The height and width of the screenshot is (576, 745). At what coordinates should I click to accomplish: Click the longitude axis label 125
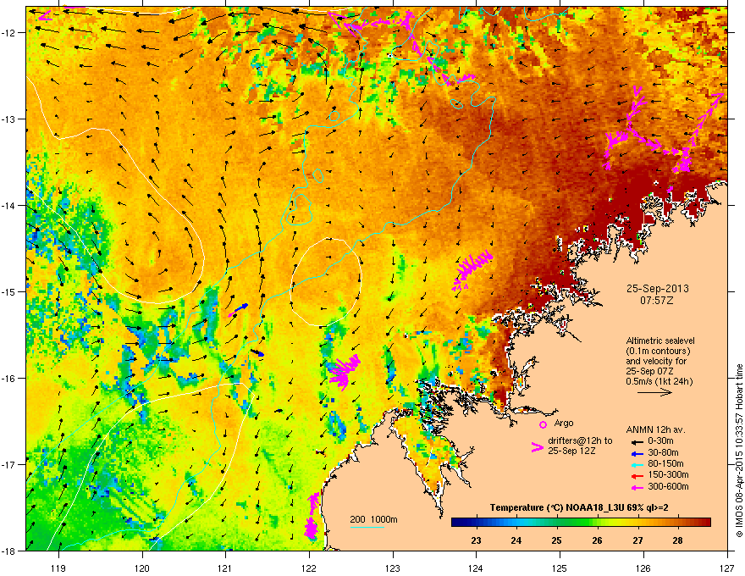(560, 568)
